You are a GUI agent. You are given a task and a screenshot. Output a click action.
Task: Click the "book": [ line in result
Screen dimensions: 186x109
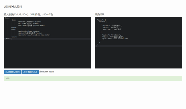(x=103, y=22)
